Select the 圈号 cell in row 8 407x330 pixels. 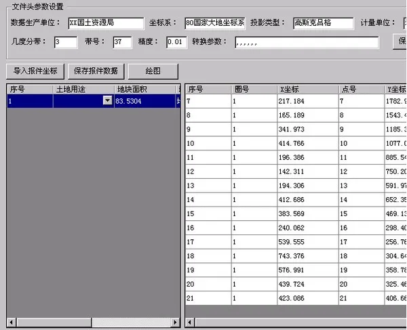pos(254,115)
